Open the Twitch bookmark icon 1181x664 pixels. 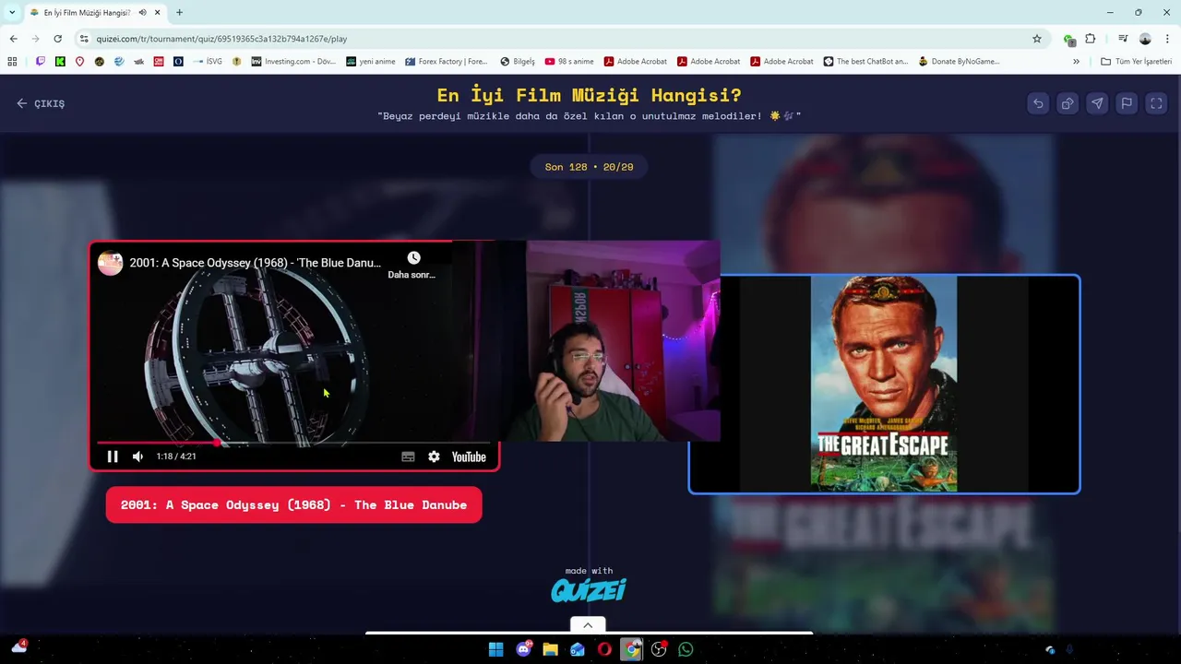pyautogui.click(x=41, y=62)
